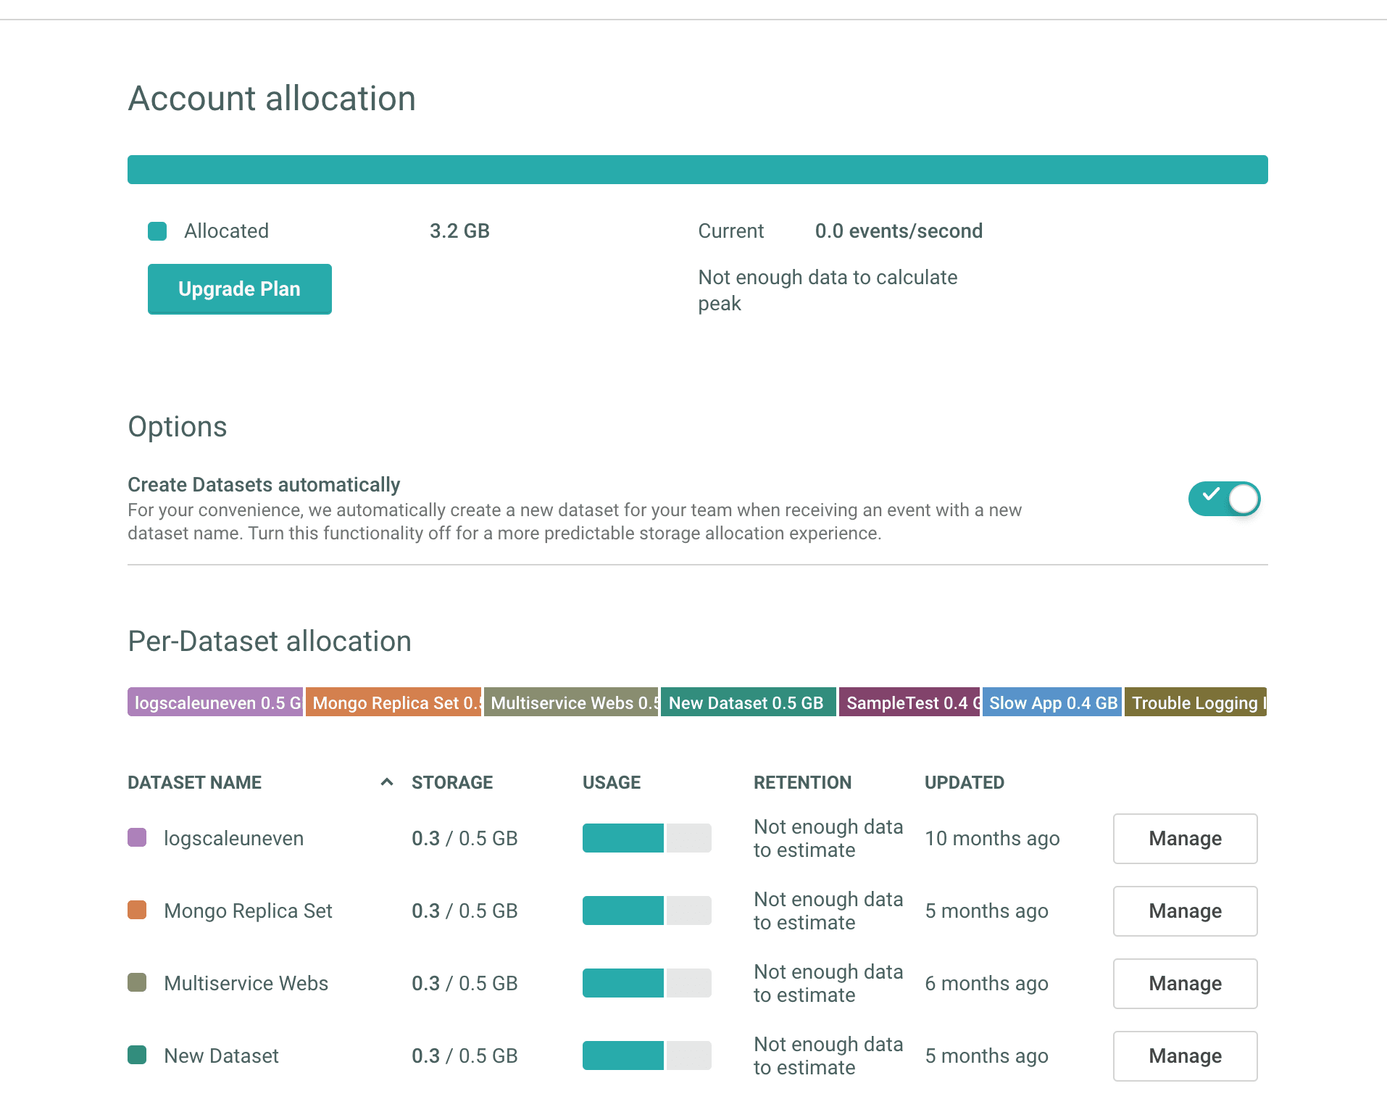1387x1099 pixels.
Task: Click the Upgrade Plan button
Action: click(x=239, y=289)
